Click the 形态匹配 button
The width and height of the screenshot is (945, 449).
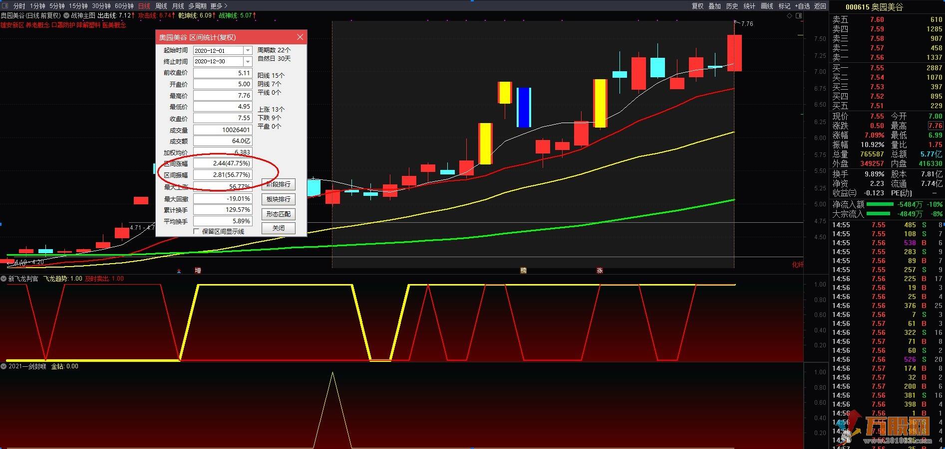[279, 214]
